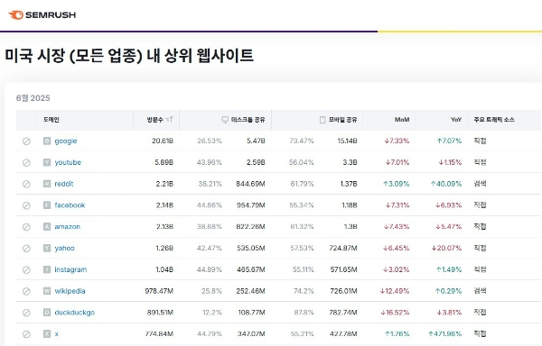Sort by the 모바일 공유 column header
This screenshot has width=542, height=346.
click(x=317, y=120)
